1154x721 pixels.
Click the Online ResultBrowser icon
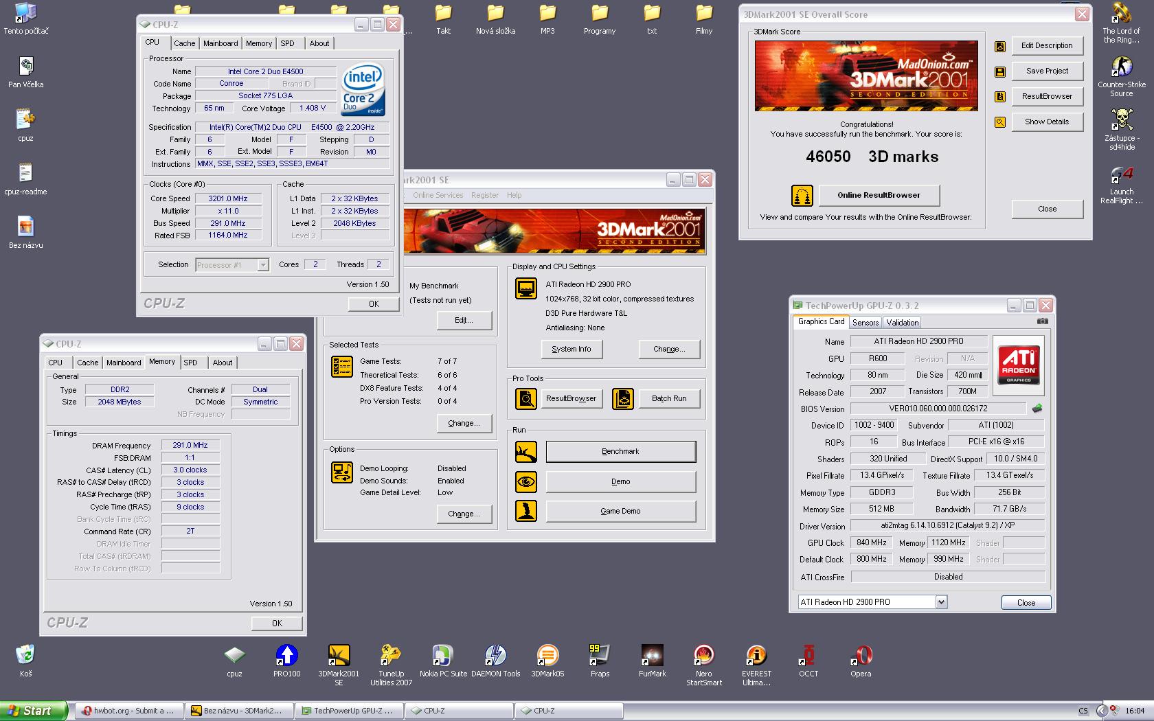click(x=802, y=196)
